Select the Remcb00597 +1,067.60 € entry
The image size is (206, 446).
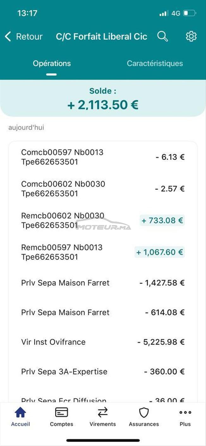103,252
